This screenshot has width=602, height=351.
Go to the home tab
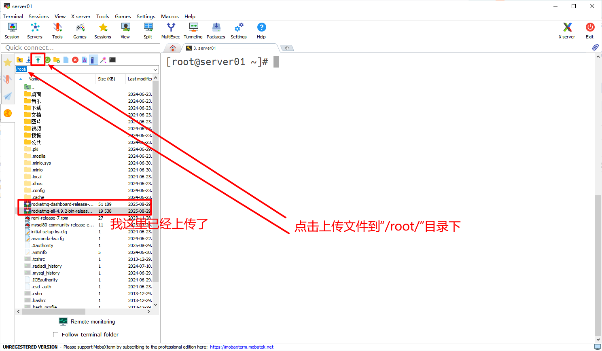(x=173, y=48)
